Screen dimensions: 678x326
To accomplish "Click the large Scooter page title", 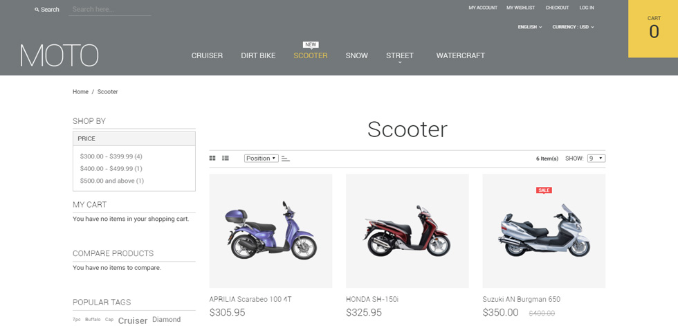I will click(x=407, y=129).
